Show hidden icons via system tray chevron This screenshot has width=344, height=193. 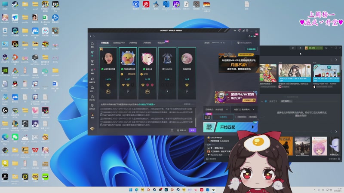314,190
